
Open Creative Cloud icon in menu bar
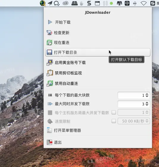coord(66,3)
